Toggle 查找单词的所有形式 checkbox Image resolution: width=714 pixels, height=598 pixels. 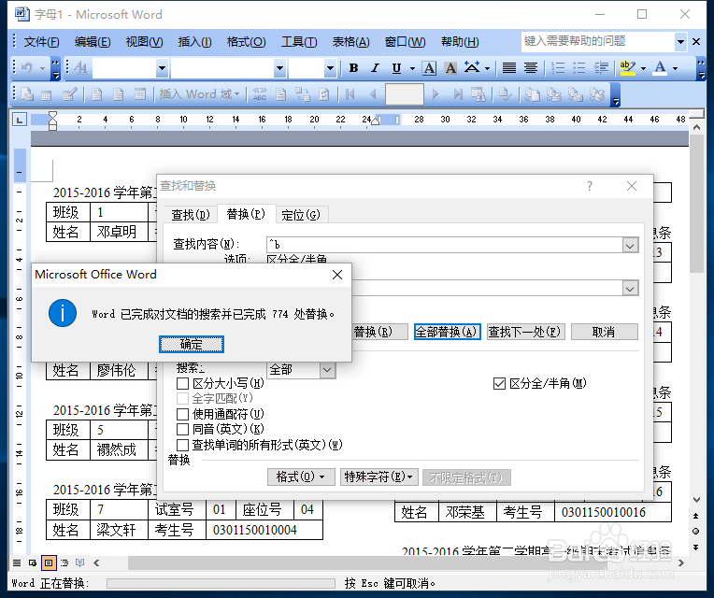[182, 445]
